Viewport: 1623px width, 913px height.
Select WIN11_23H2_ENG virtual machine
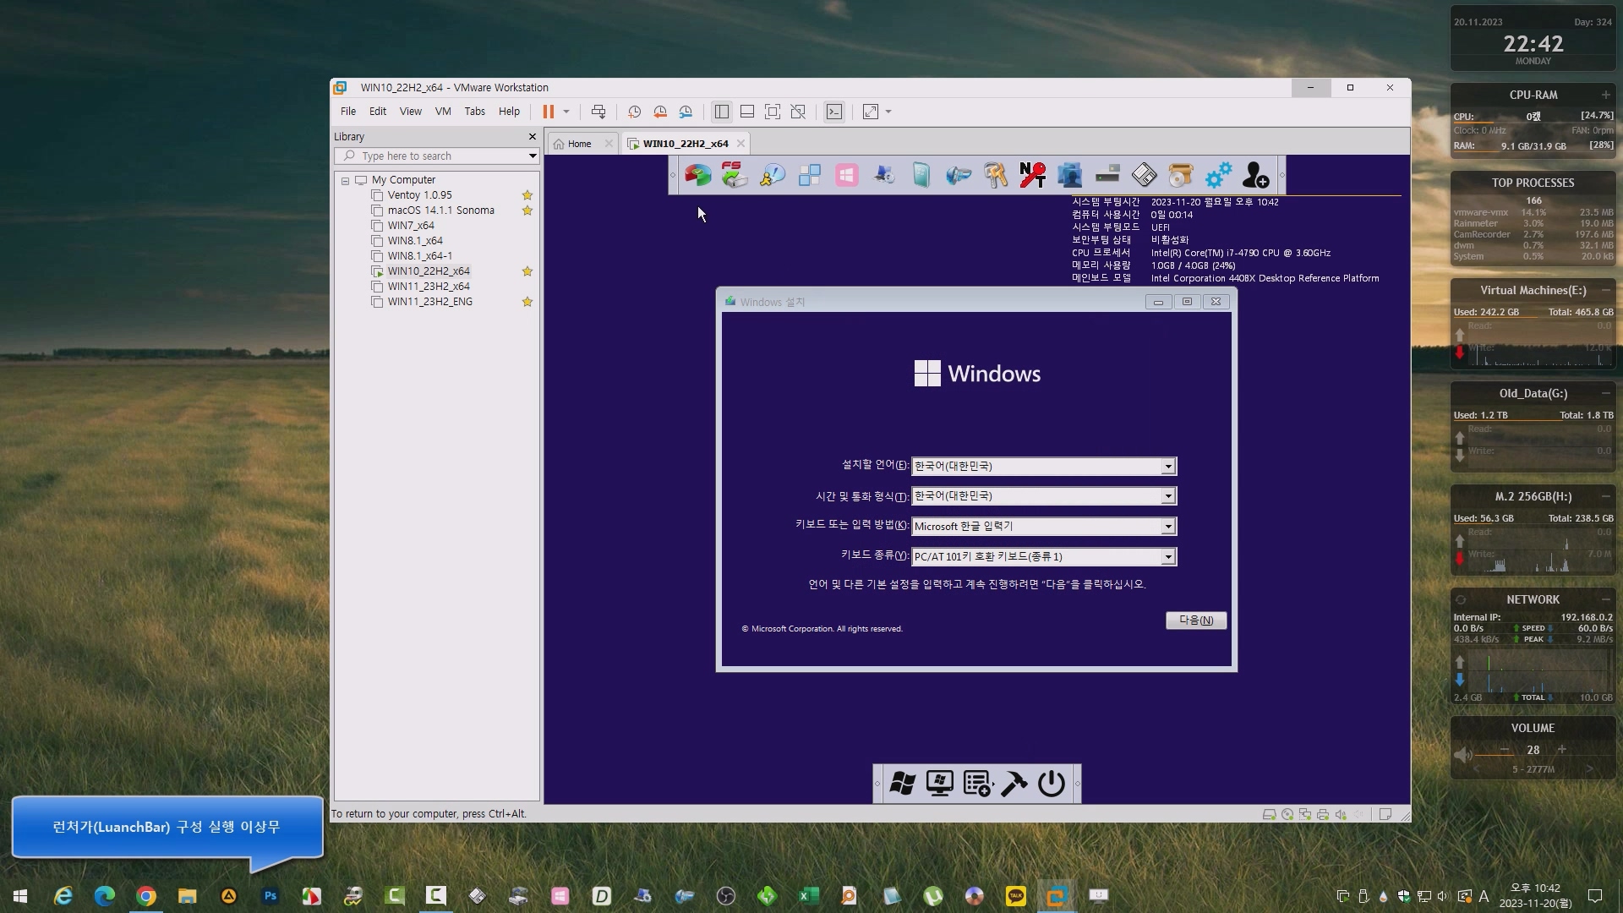(x=429, y=302)
